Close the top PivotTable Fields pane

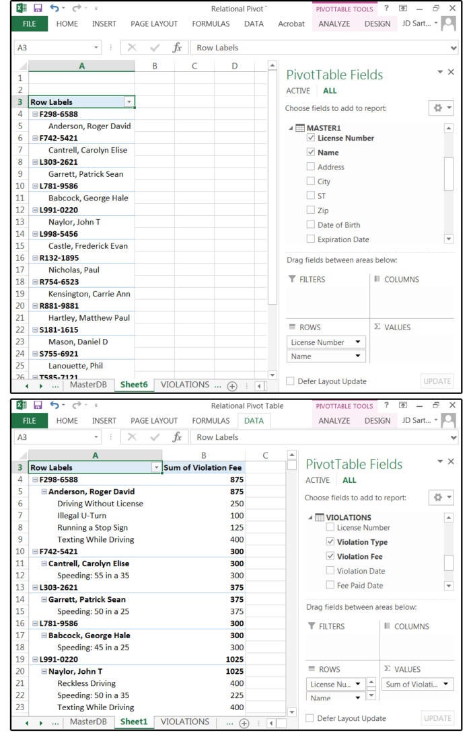pos(451,71)
